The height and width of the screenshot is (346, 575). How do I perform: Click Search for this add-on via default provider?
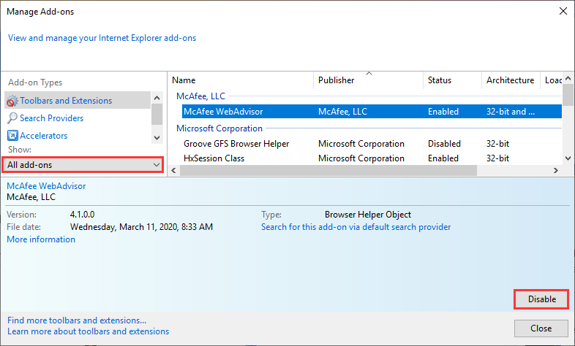pos(356,227)
